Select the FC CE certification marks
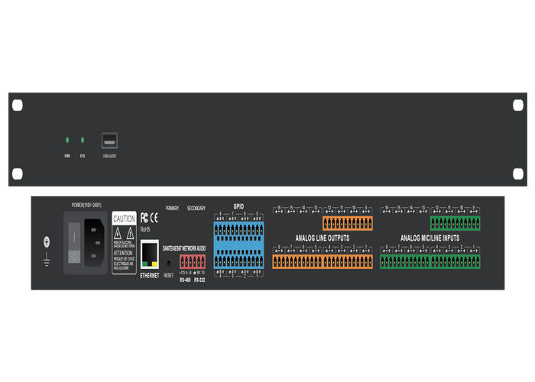The height and width of the screenshot is (382, 535). pyautogui.click(x=149, y=217)
